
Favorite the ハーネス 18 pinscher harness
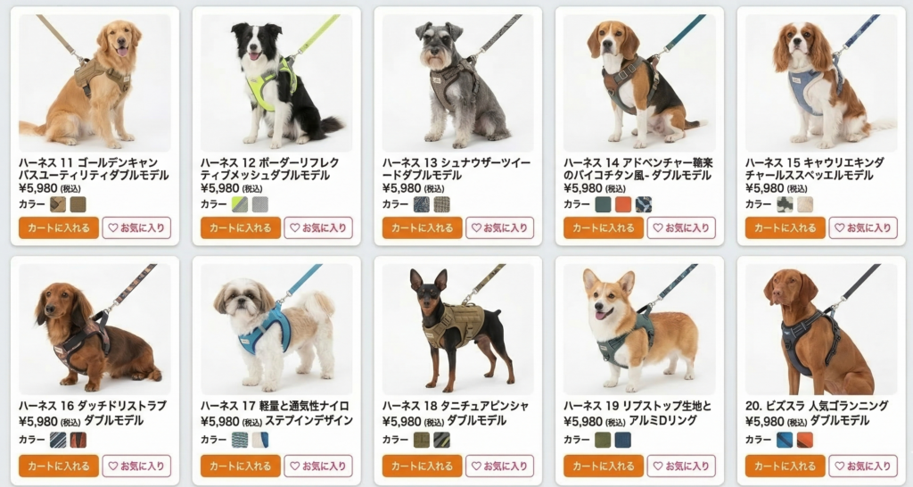tap(499, 466)
